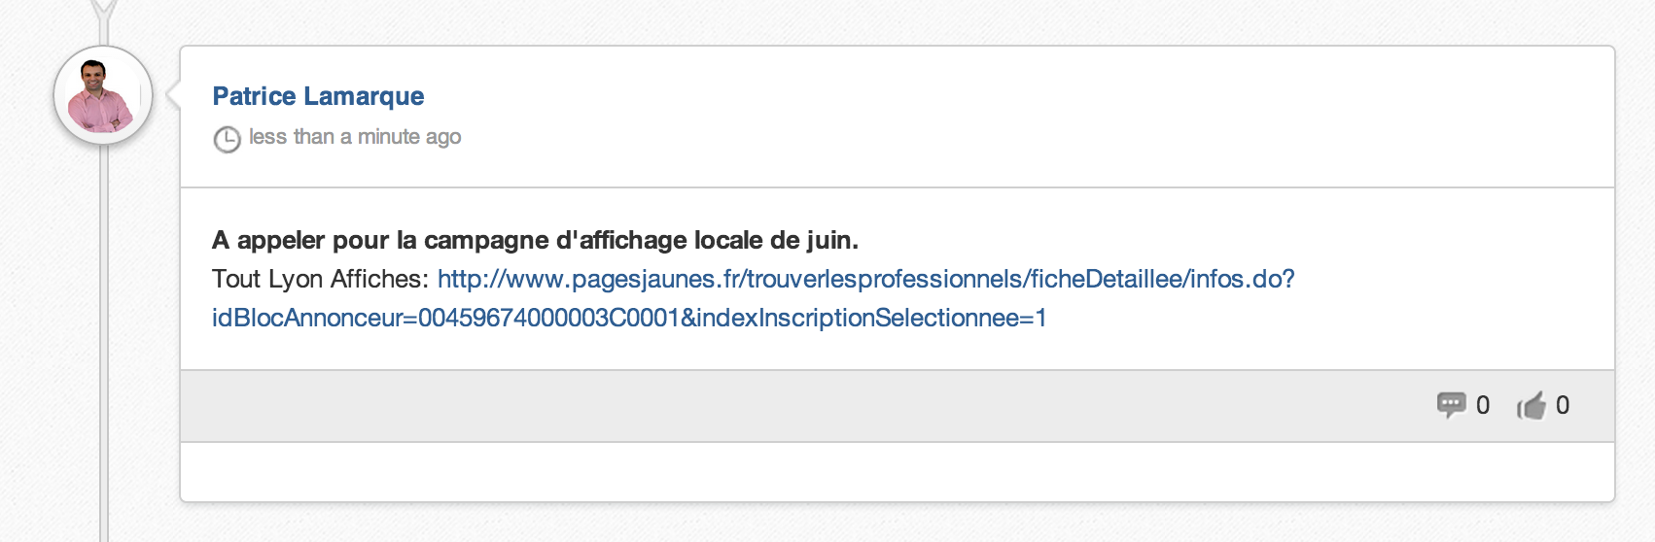The height and width of the screenshot is (542, 1655).
Task: Click the card pointer arrow beside avatar
Action: point(173,95)
